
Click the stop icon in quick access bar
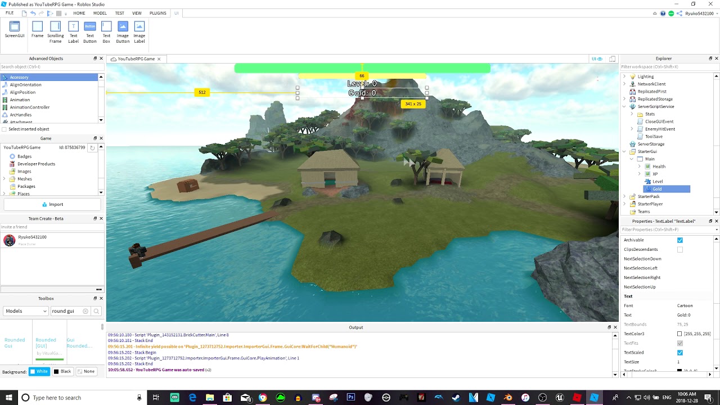[58, 13]
